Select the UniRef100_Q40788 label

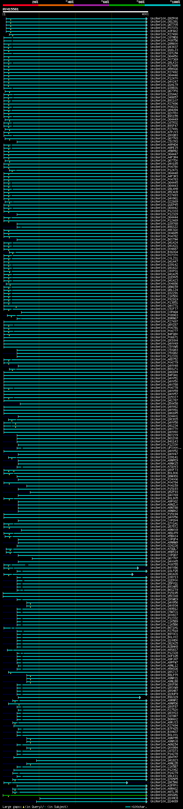coord(164,384)
